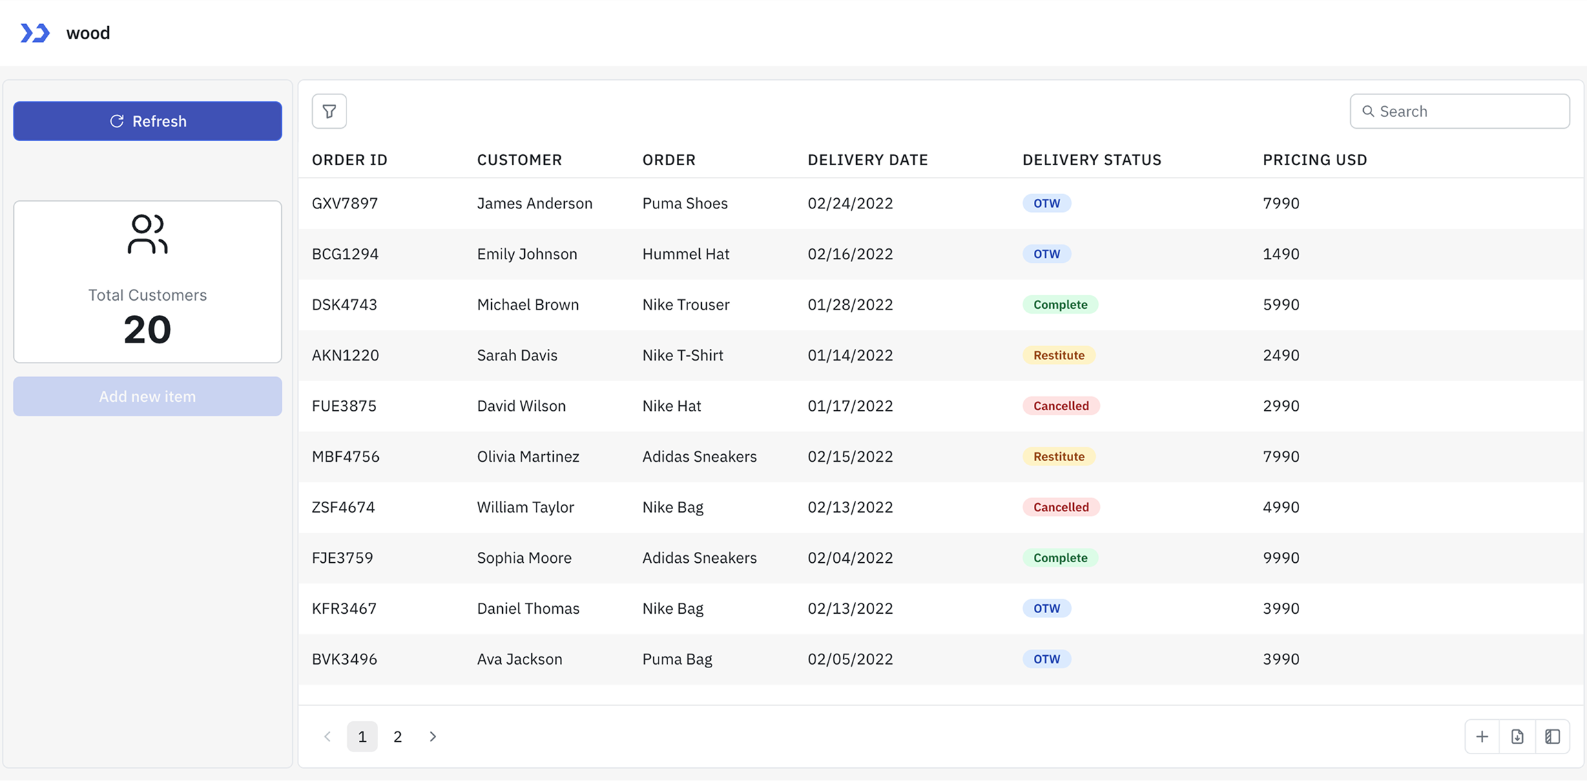Open the ORDER ID column header

349,159
